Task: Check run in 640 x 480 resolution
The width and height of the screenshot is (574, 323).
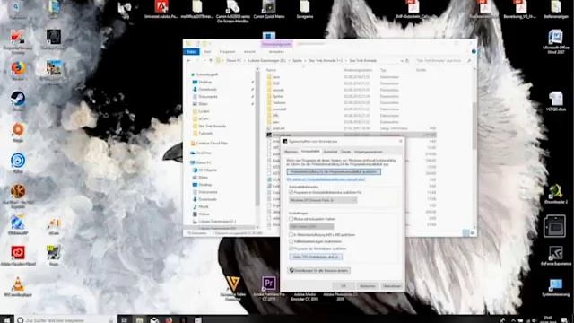Action: pyautogui.click(x=291, y=235)
